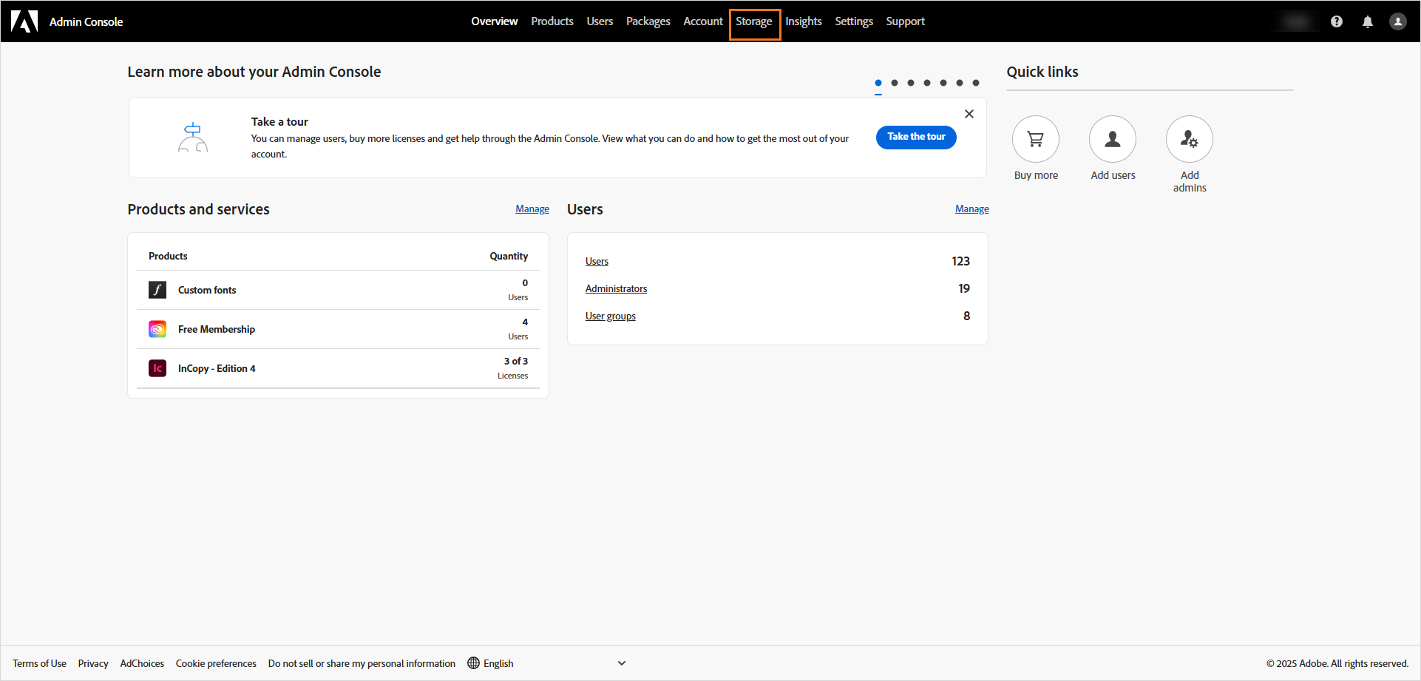This screenshot has width=1421, height=681.
Task: Click the Admin Console title
Action: pos(86,21)
